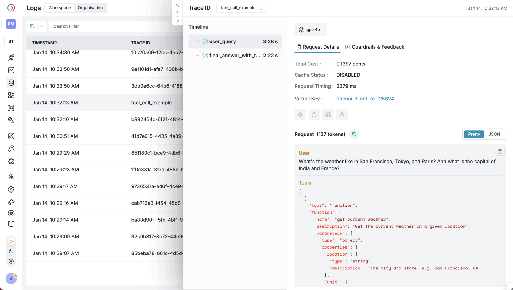Copy the User request content
Viewport: 513px width, 290px height.
[500, 151]
